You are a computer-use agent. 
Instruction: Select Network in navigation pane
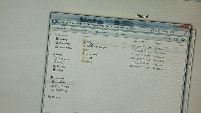point(54,97)
